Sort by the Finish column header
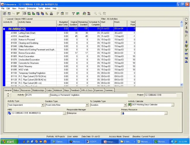Screen dimensions: 190x145 tap(120, 23)
